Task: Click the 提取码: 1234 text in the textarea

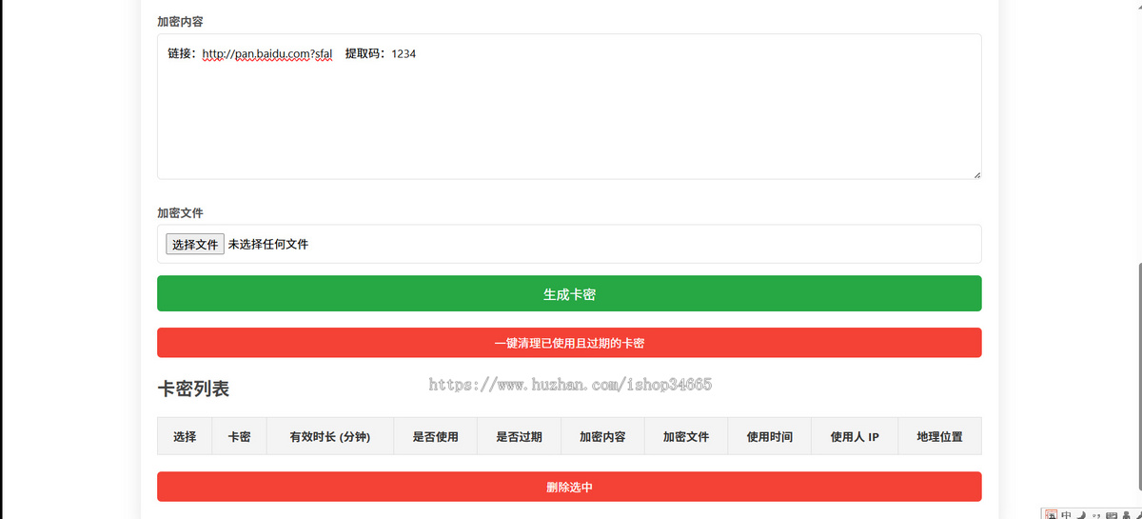Action: point(381,54)
